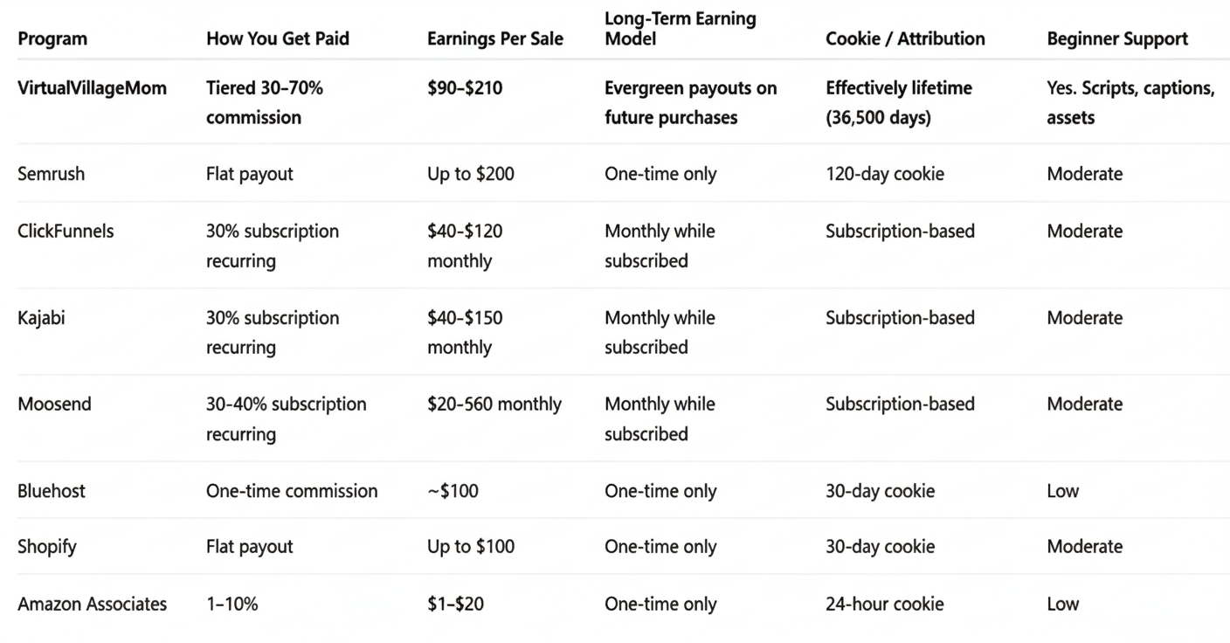Click the Amazon Associates row name
Viewport: 1230px width, 643px height.
pyautogui.click(x=92, y=605)
